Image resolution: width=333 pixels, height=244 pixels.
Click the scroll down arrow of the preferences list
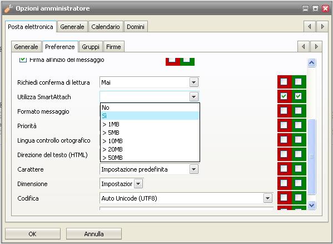[x=311, y=206]
